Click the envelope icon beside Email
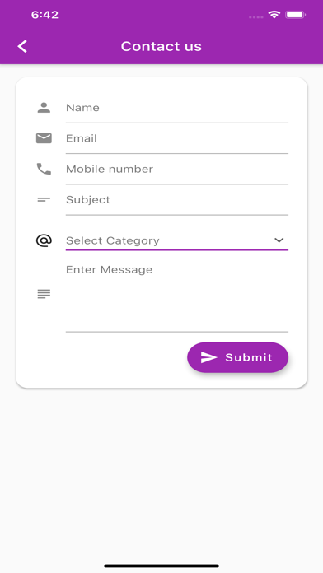 pyautogui.click(x=44, y=138)
